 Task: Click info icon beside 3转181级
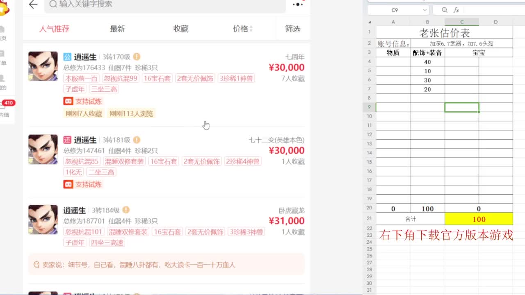137,140
